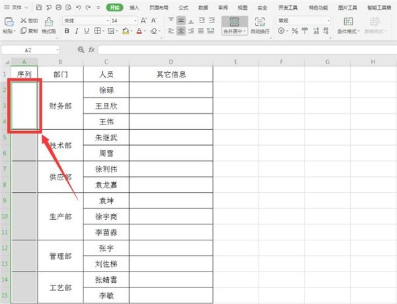Click the formula bar input field
The image size is (397, 304).
[247, 50]
